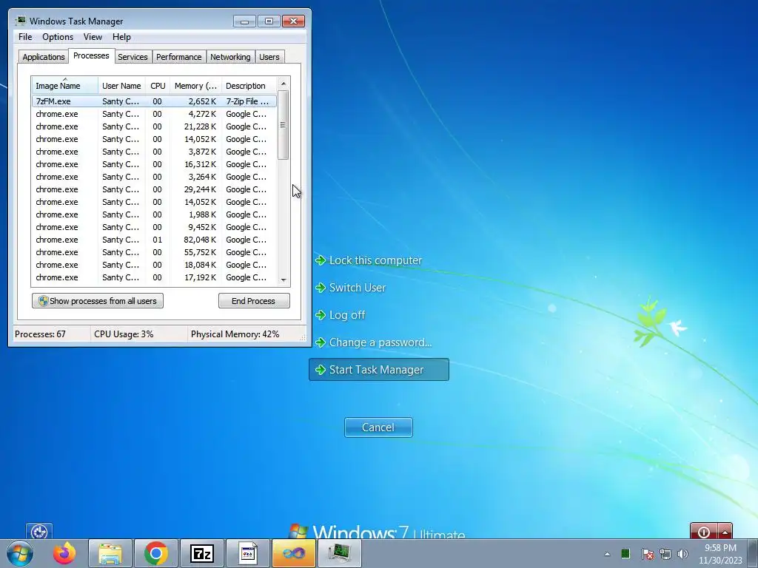Launch Firefox from the taskbar
This screenshot has width=758, height=568.
(x=64, y=553)
